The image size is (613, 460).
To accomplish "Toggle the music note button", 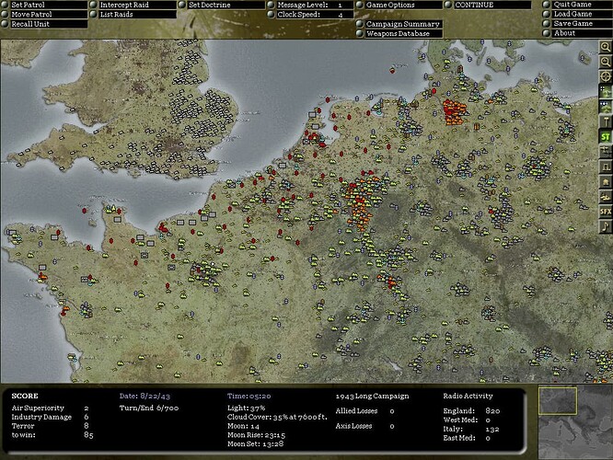I will click(x=606, y=226).
